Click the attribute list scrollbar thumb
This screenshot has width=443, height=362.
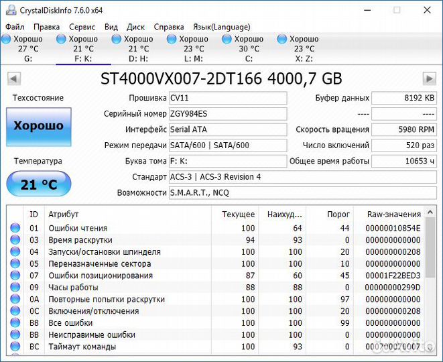pos(430,247)
